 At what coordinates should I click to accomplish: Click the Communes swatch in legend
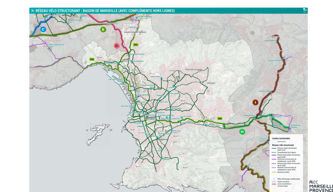[x=274, y=142]
